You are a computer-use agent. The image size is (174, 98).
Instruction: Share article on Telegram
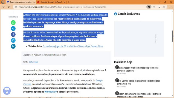[13, 29]
